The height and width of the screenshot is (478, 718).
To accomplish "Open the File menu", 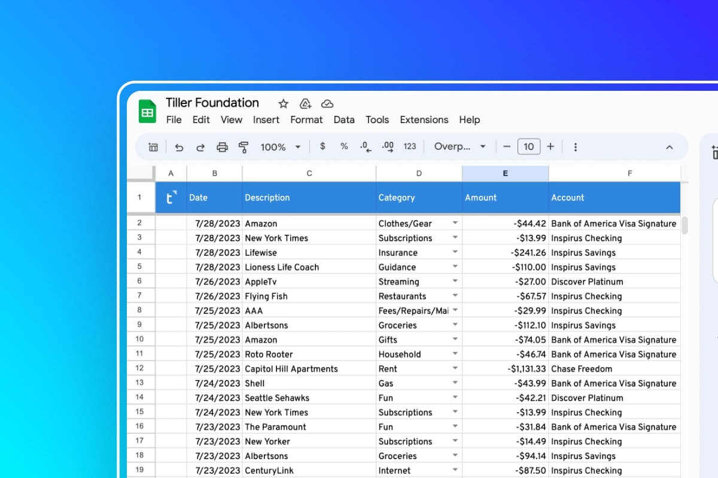I will 174,119.
